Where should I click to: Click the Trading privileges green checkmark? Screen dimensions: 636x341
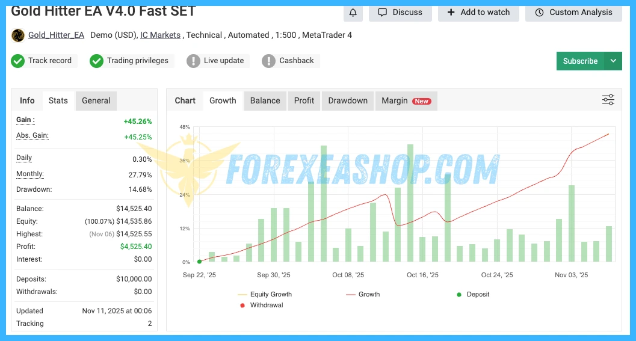(x=96, y=61)
